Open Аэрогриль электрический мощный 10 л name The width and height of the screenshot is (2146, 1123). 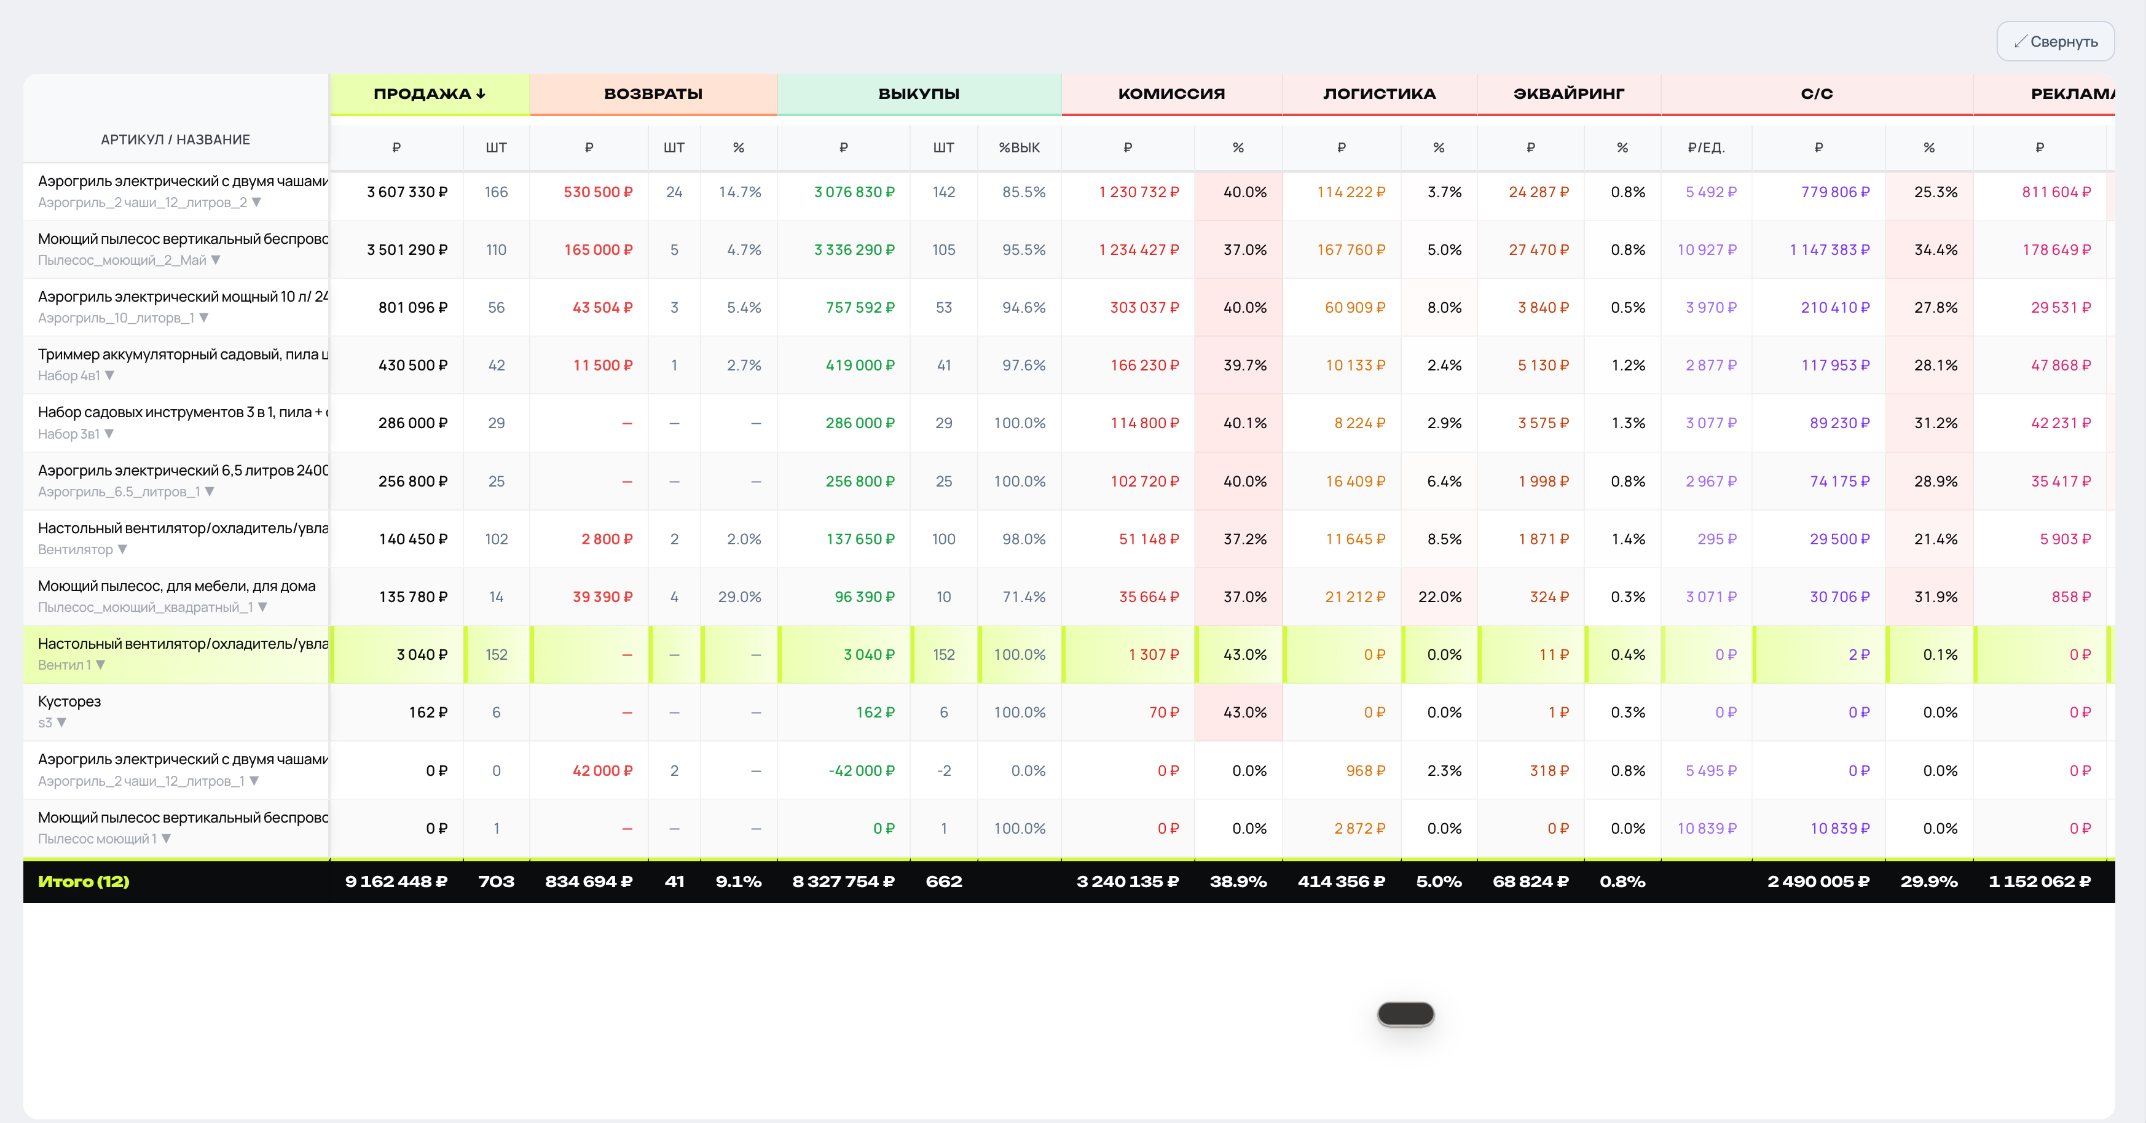coord(183,297)
